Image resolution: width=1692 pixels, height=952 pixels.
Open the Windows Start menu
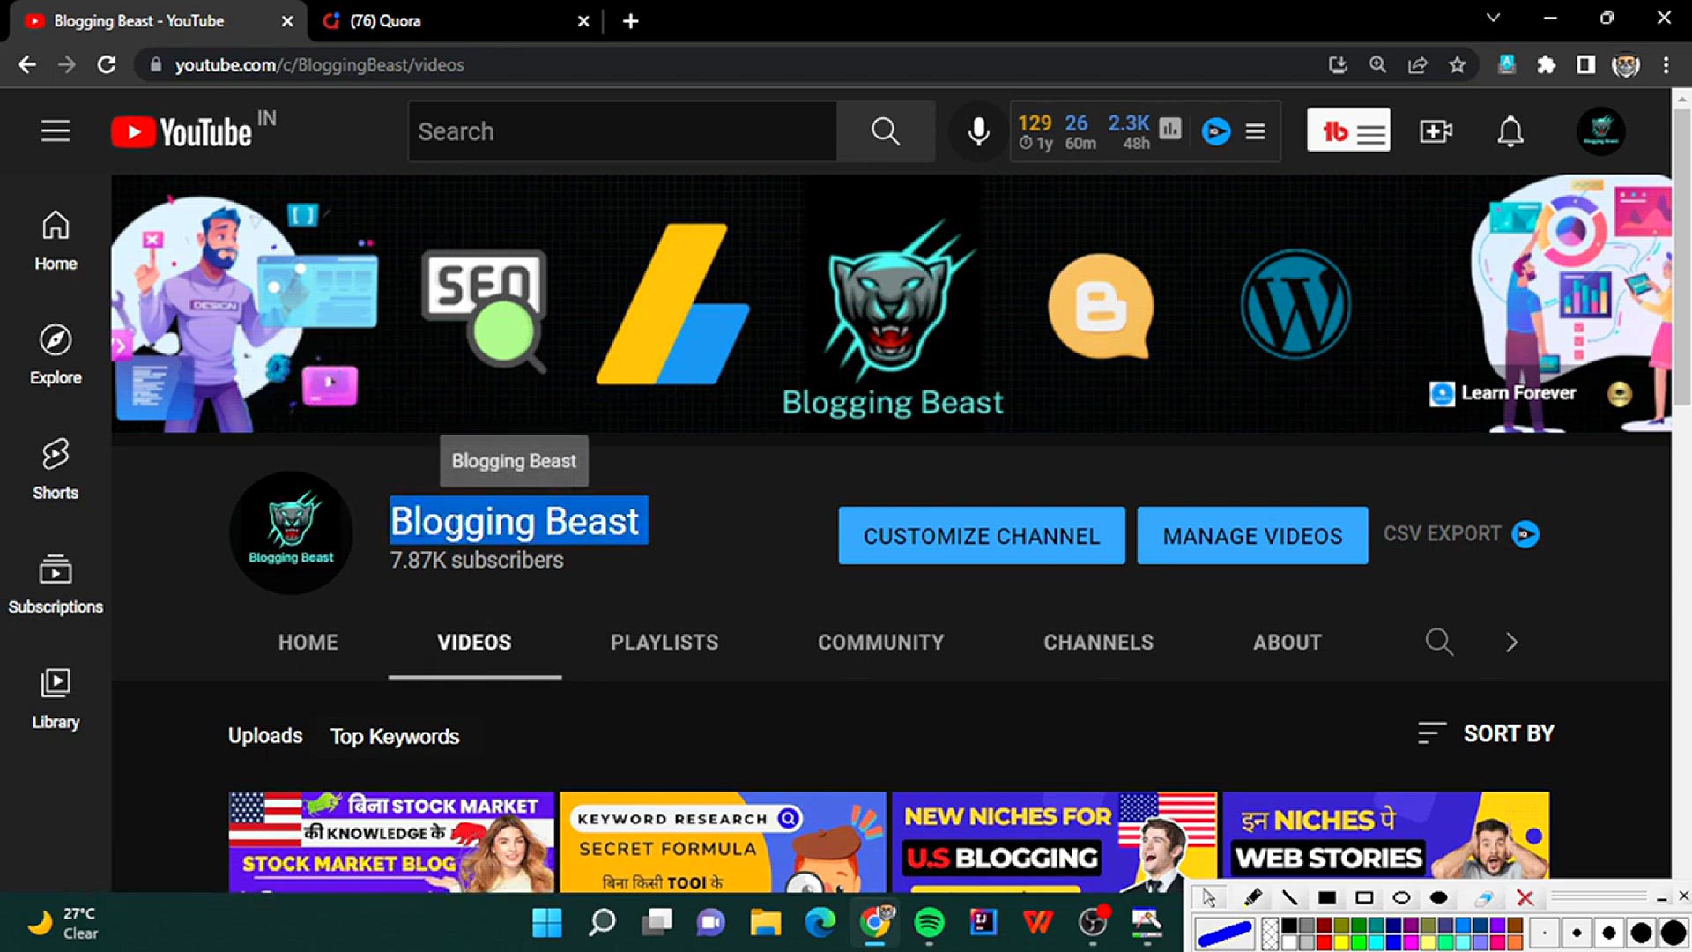click(546, 922)
